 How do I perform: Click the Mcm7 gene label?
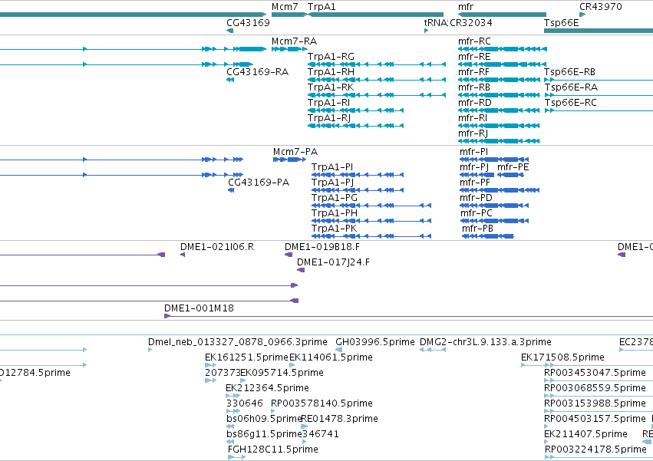285,7
